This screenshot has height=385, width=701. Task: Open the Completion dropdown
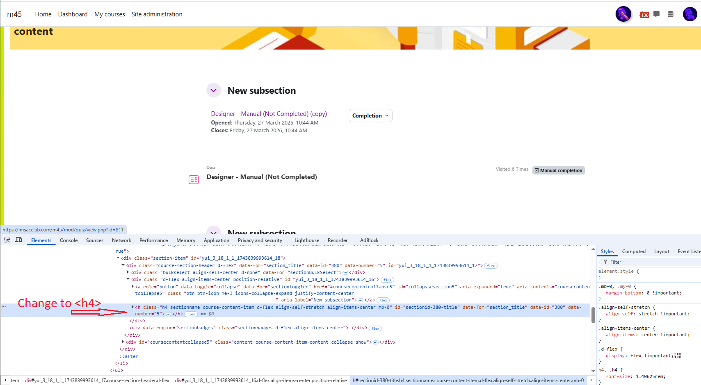pos(370,115)
